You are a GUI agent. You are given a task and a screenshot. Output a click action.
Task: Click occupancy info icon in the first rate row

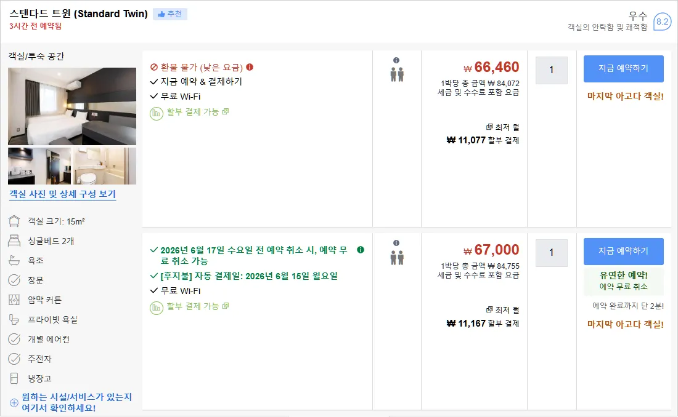[396, 60]
